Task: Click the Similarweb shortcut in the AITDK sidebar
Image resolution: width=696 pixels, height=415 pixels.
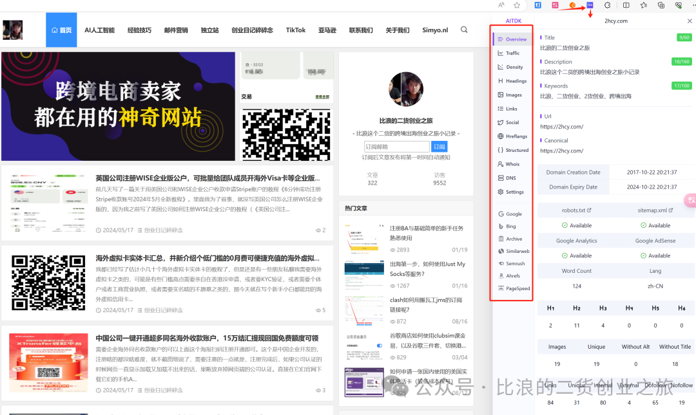Action: [x=513, y=251]
